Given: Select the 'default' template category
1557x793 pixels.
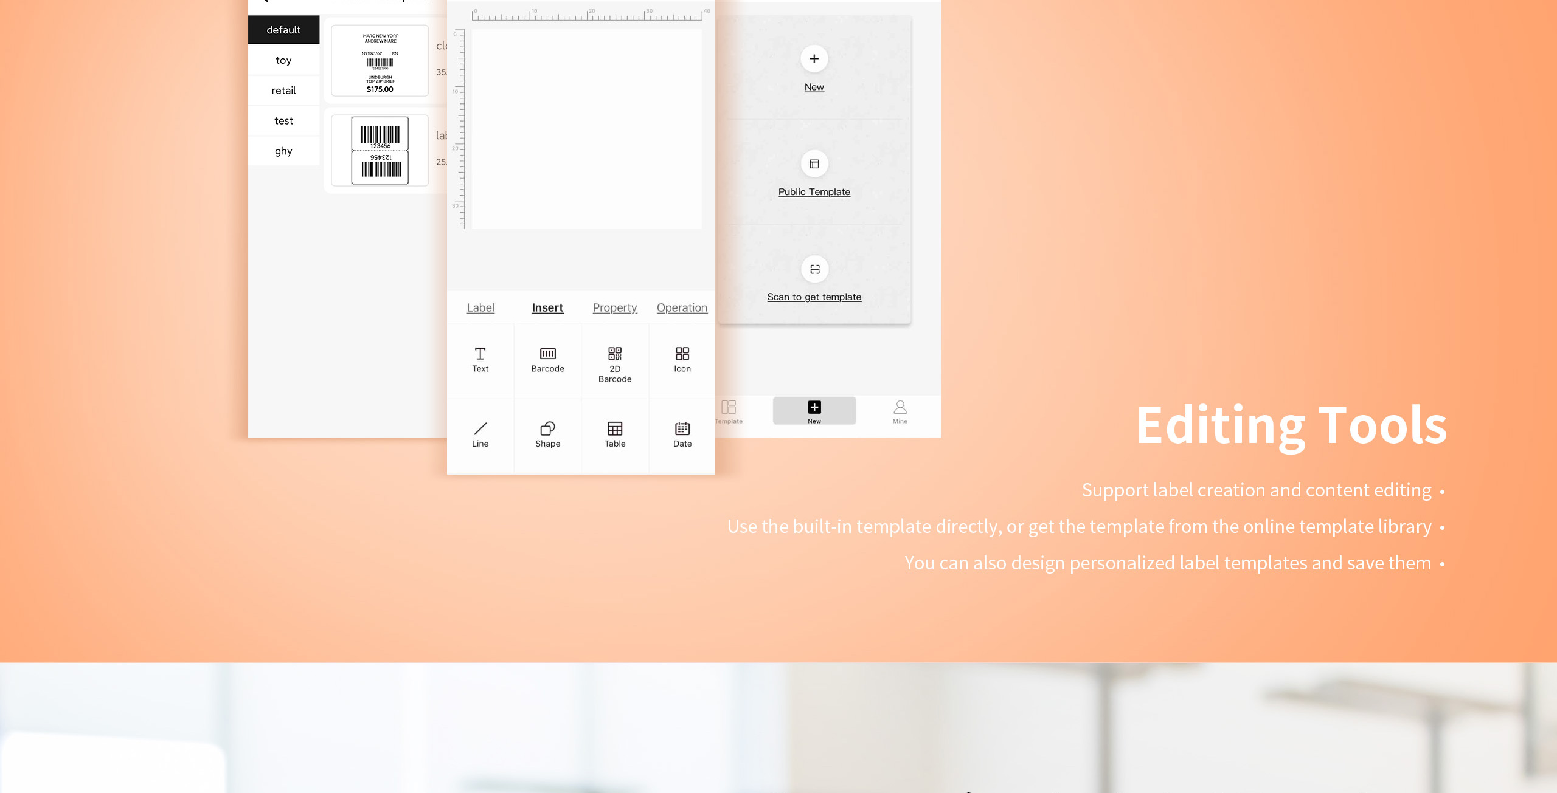Looking at the screenshot, I should pos(283,29).
